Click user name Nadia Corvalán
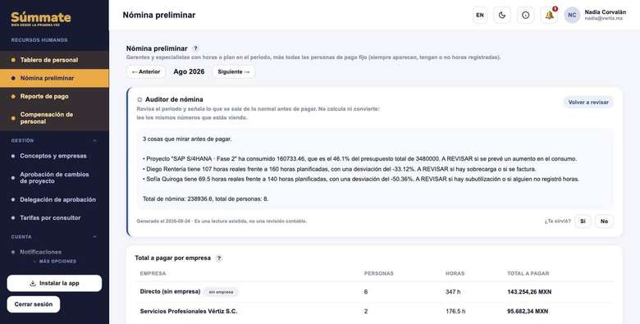640x324 pixels. [605, 12]
